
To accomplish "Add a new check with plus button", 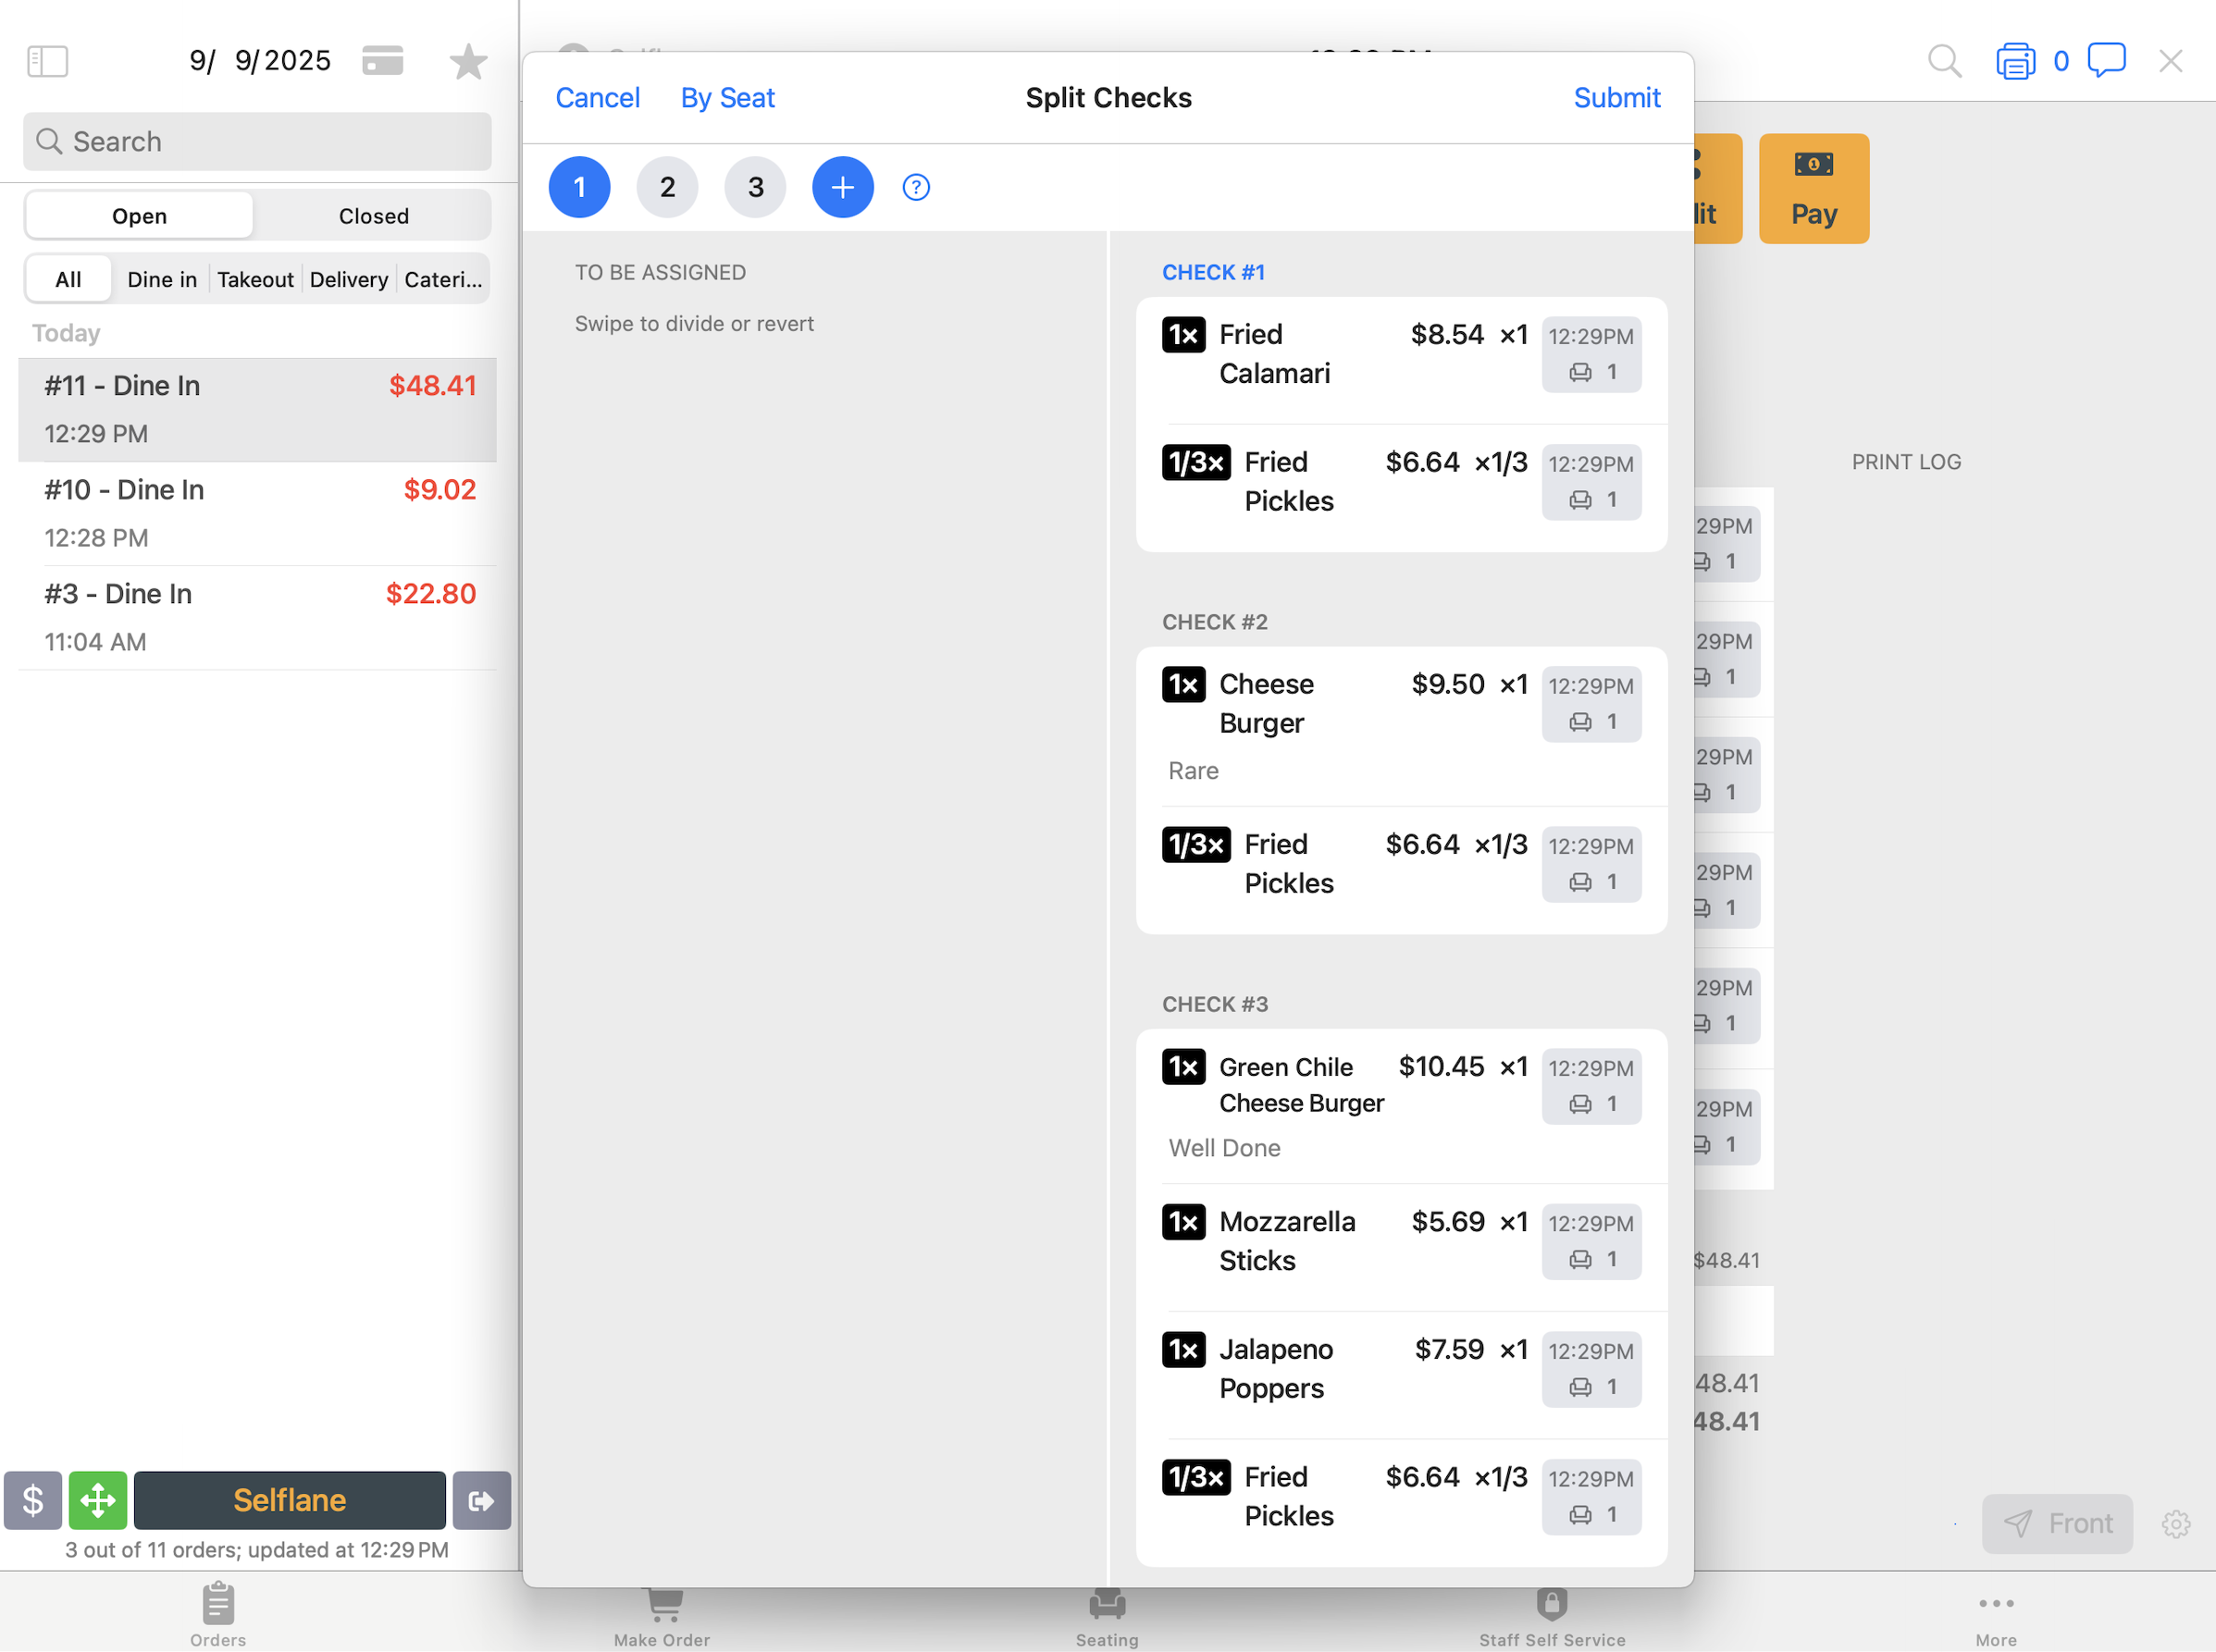I will pyautogui.click(x=842, y=187).
